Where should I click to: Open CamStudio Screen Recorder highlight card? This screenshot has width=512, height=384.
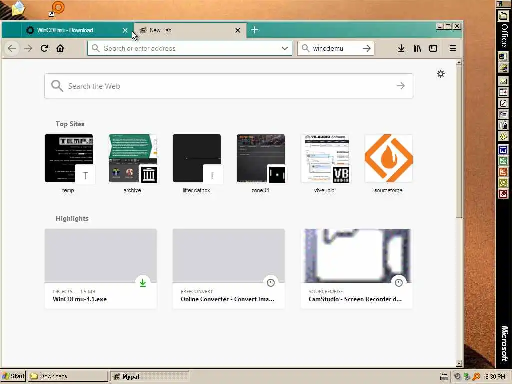(357, 268)
